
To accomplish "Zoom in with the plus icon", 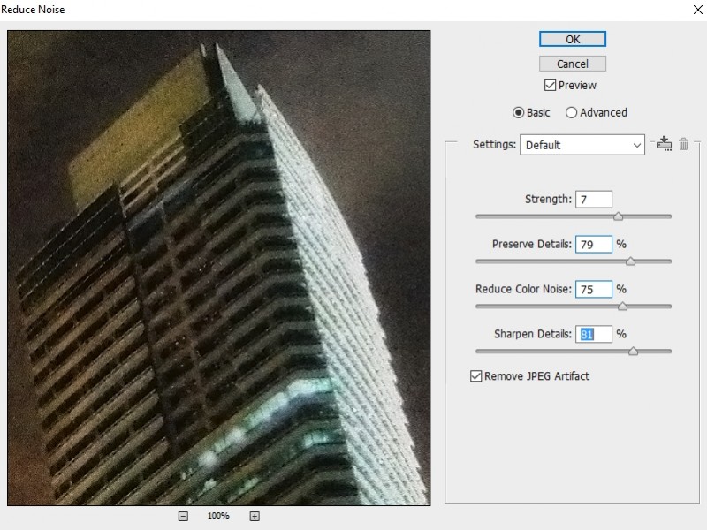I will point(254,515).
